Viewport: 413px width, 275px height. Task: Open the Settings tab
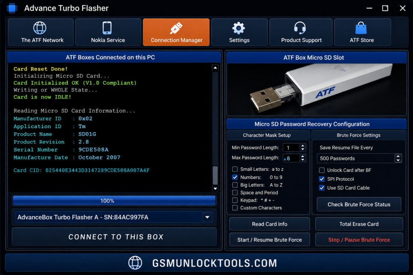(x=239, y=32)
